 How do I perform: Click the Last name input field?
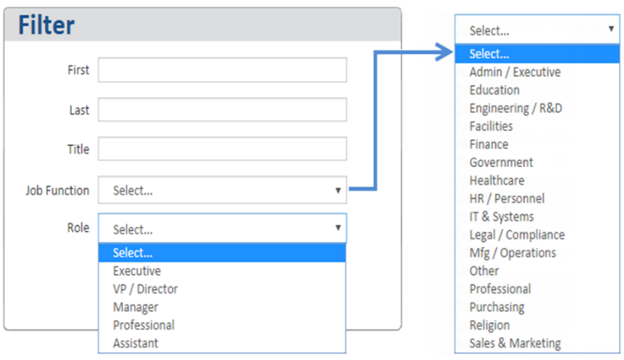point(222,109)
